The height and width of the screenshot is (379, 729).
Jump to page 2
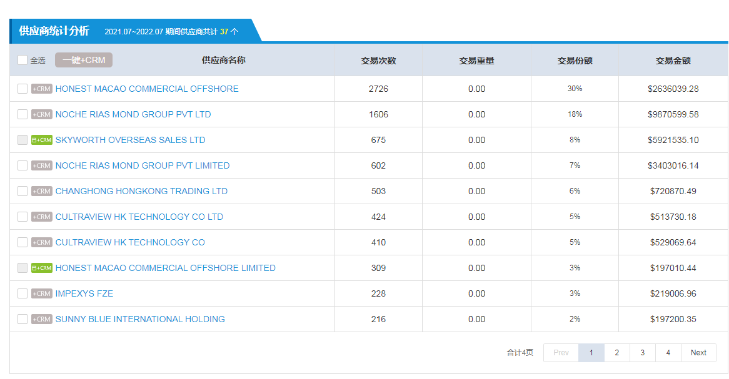[617, 353]
